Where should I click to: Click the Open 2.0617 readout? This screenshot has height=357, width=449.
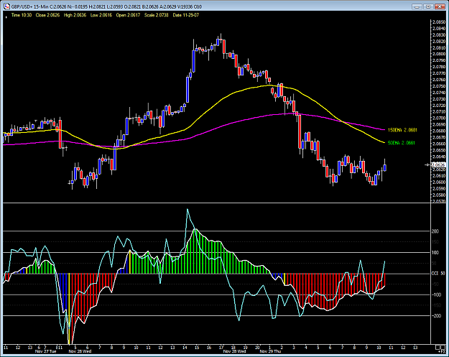pos(128,15)
